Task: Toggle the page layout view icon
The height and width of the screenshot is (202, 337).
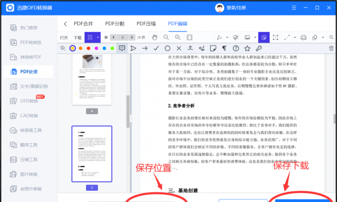Action: tap(189, 38)
